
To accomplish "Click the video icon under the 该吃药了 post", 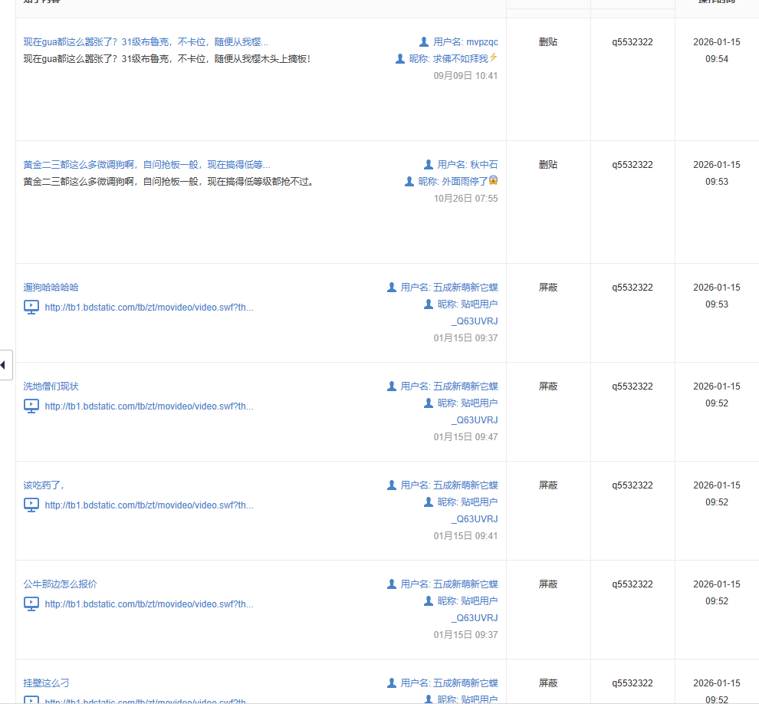I will [31, 505].
